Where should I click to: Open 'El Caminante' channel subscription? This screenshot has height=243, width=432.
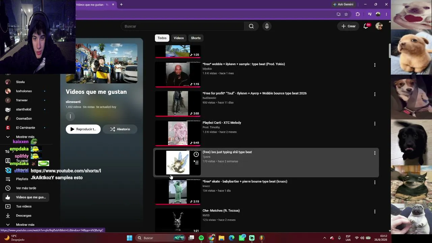[26, 128]
